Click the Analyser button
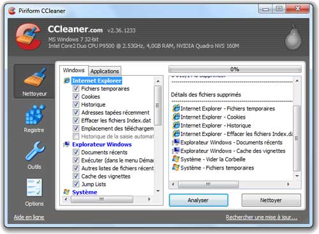 click(x=198, y=200)
